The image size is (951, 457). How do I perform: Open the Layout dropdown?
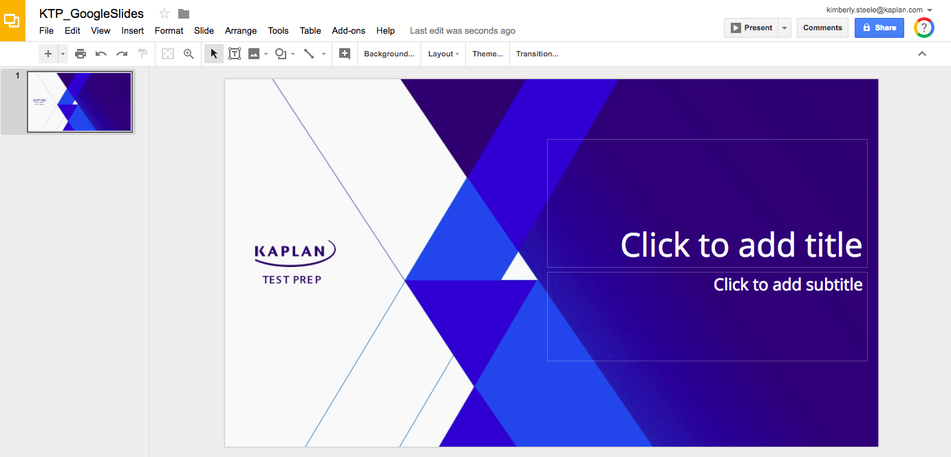click(x=443, y=54)
